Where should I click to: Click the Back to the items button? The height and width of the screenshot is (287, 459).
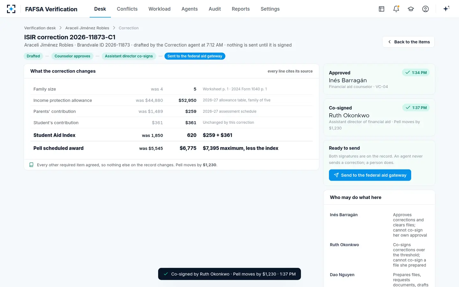point(408,42)
